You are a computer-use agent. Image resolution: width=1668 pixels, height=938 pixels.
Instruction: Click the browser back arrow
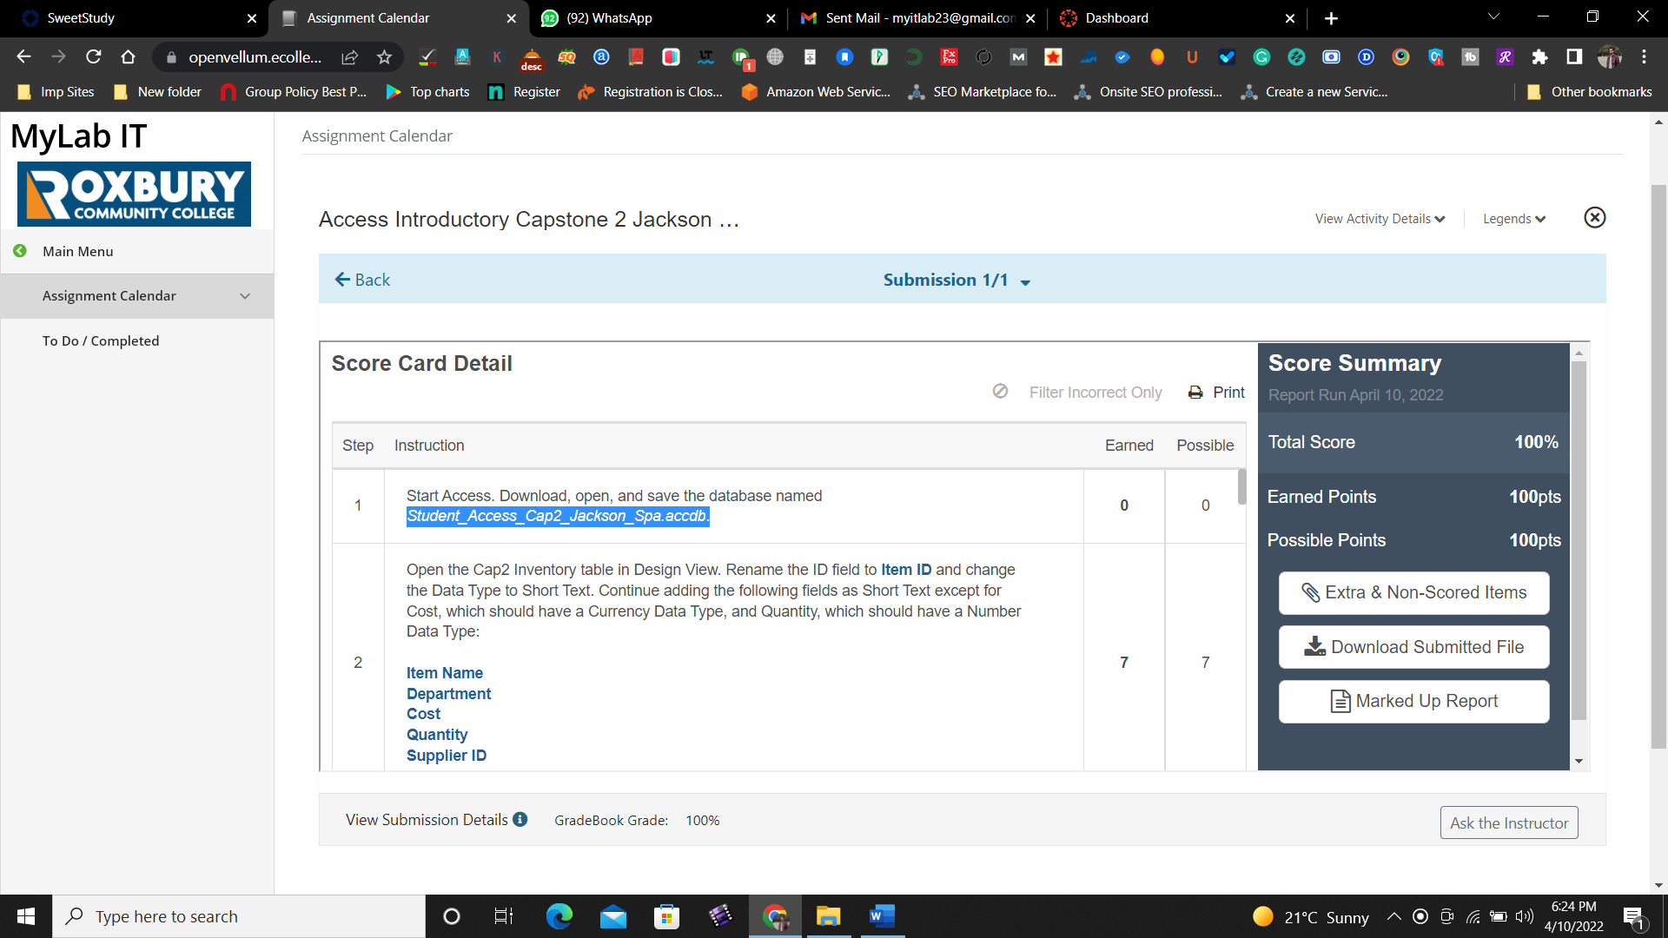pyautogui.click(x=23, y=56)
